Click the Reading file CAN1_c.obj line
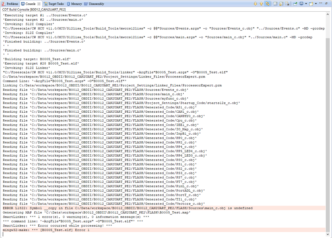332x238 pixels. [x=101, y=112]
